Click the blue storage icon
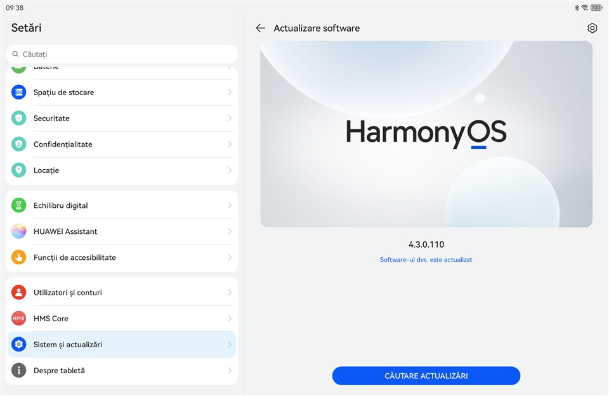 (x=19, y=93)
